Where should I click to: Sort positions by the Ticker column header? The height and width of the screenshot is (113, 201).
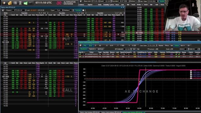point(91,52)
